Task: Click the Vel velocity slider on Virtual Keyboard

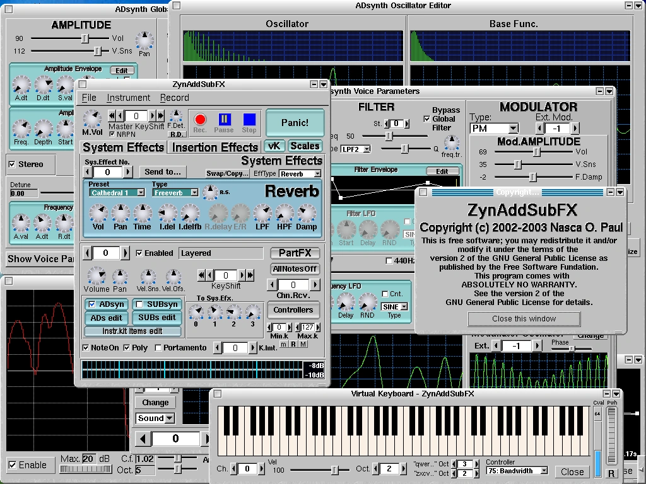Action: pos(335,470)
